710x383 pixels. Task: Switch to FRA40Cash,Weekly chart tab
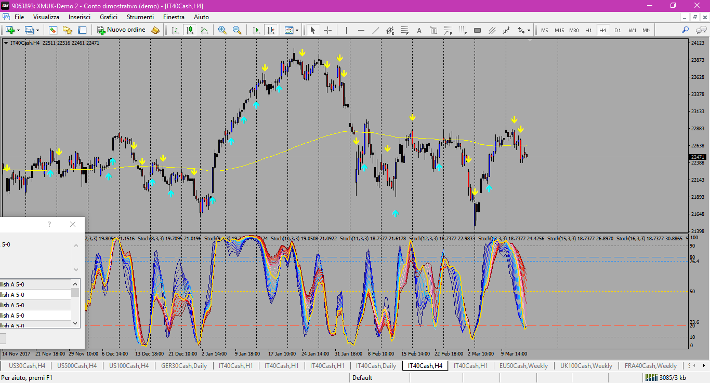tap(650, 366)
